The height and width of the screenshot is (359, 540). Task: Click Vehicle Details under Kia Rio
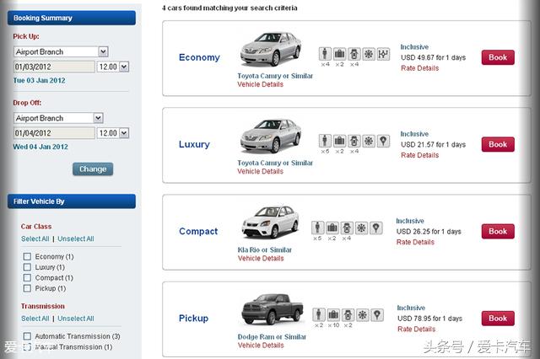click(x=260, y=258)
